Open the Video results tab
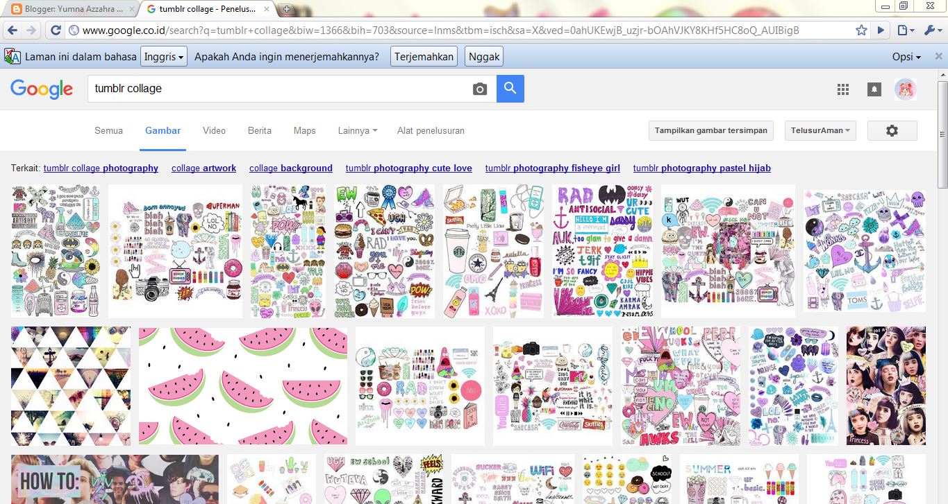This screenshot has height=504, width=948. pyautogui.click(x=214, y=130)
